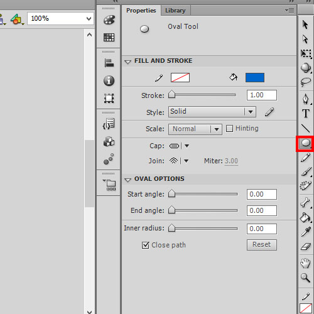Collapse the Oval Options section
Image resolution: width=314 pixels, height=314 pixels.
(127, 180)
